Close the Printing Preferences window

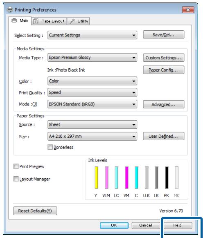pos(188,10)
